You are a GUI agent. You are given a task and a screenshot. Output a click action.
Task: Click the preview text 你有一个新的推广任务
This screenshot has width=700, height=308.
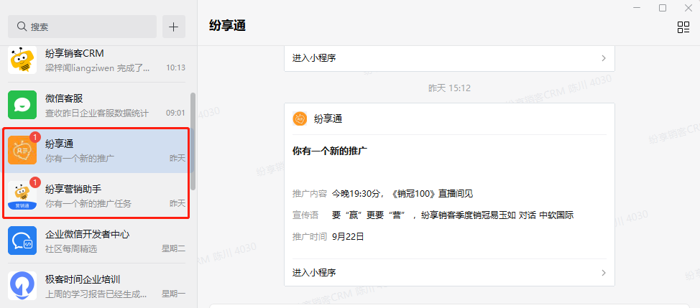(88, 204)
